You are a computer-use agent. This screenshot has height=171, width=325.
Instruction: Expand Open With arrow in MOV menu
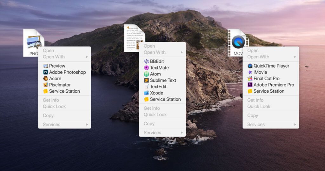[x=295, y=57]
